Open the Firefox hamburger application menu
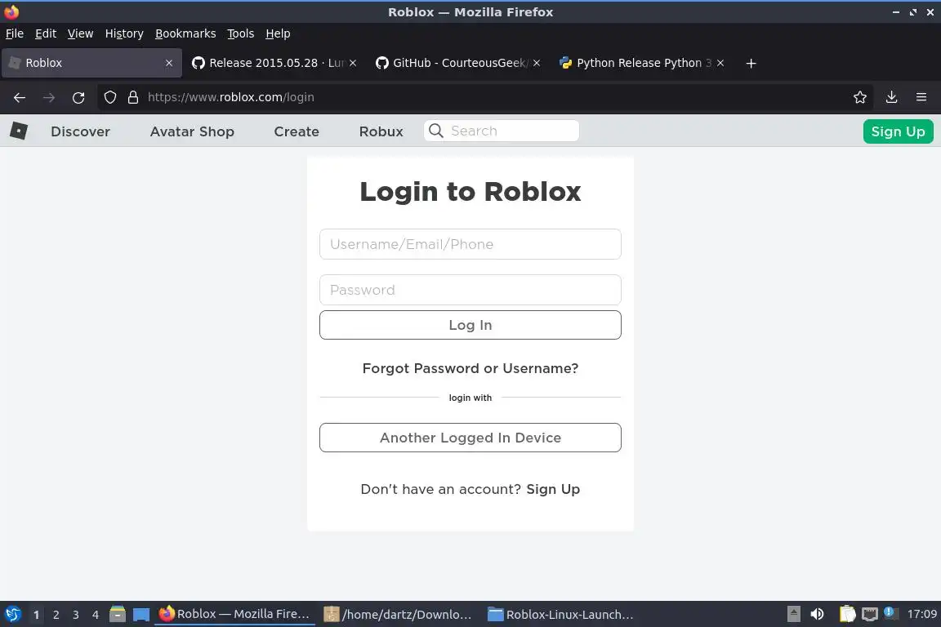The image size is (941, 627). coord(921,97)
